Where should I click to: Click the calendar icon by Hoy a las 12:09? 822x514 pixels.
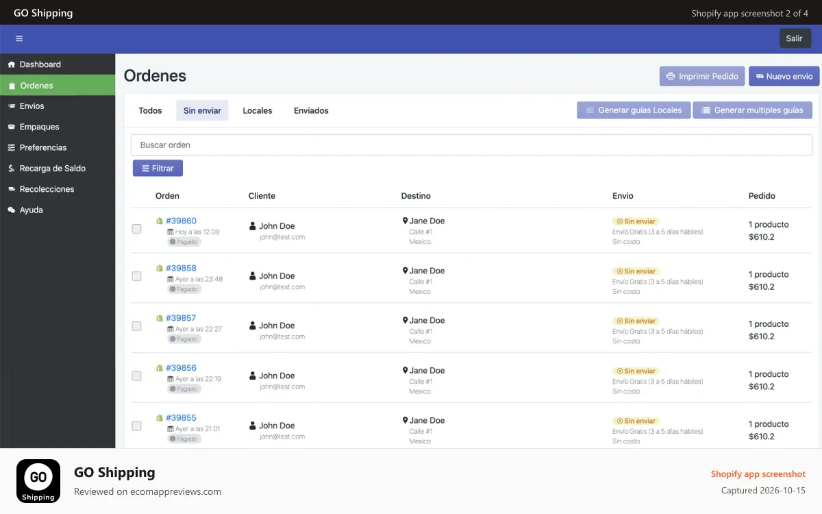(170, 232)
